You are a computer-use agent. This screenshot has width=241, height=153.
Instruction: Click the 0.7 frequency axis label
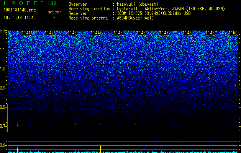pyautogui.click(x=3, y=126)
